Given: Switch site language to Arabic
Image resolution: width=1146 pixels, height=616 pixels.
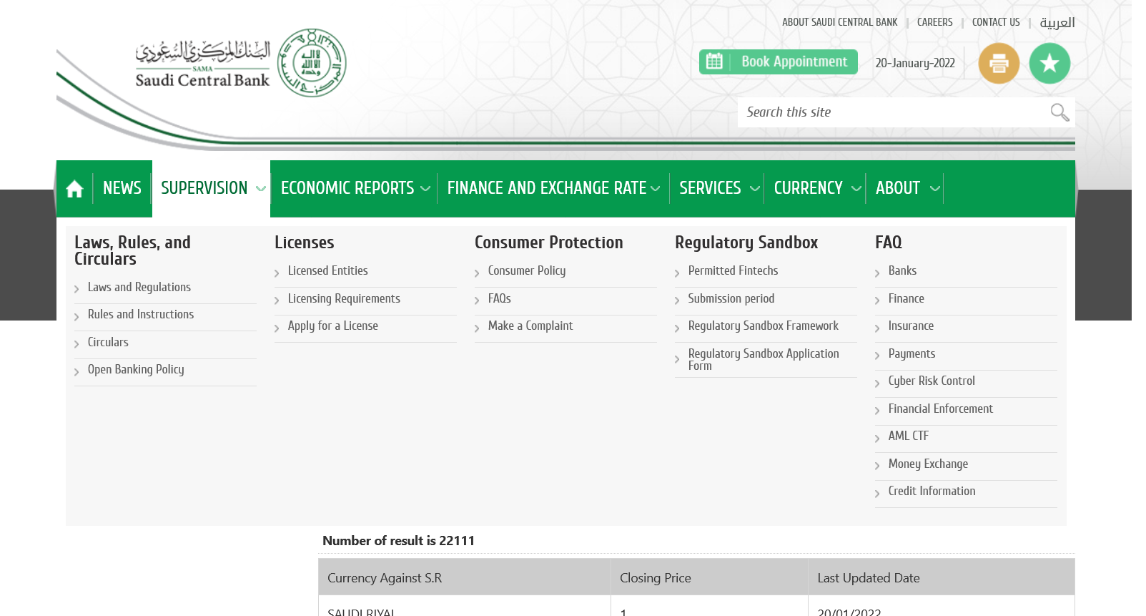Looking at the screenshot, I should tap(1057, 23).
